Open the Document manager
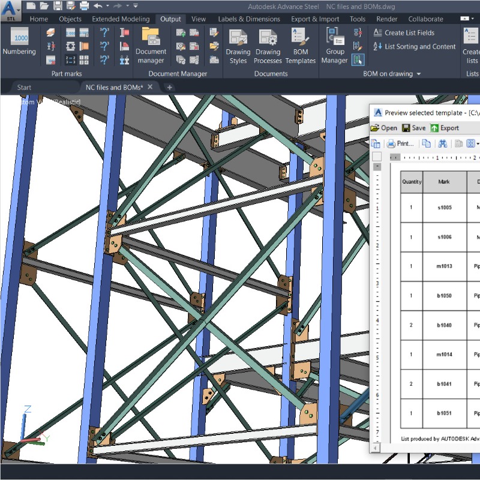This screenshot has width=480, height=480. (151, 45)
